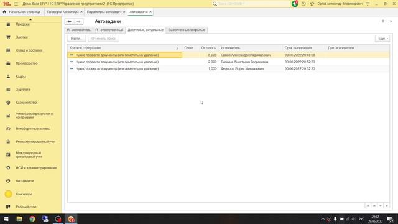Viewport: 398px width, 224px height.
Task: Close the Проверки Консилиум tab
Action: tap(81, 12)
